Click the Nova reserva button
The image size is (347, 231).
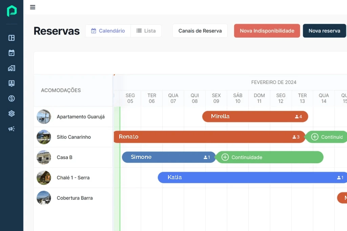[x=324, y=31]
